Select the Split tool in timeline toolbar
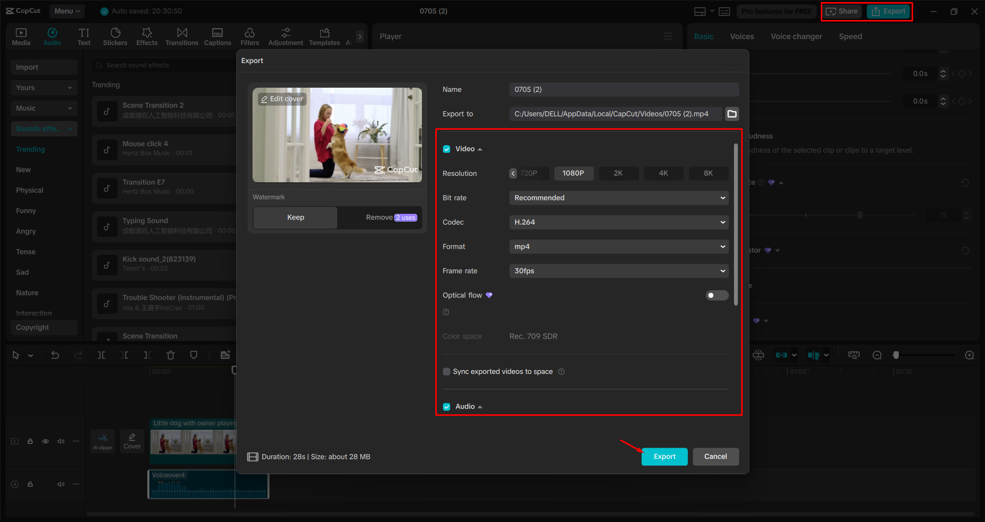This screenshot has width=985, height=522. [x=101, y=354]
